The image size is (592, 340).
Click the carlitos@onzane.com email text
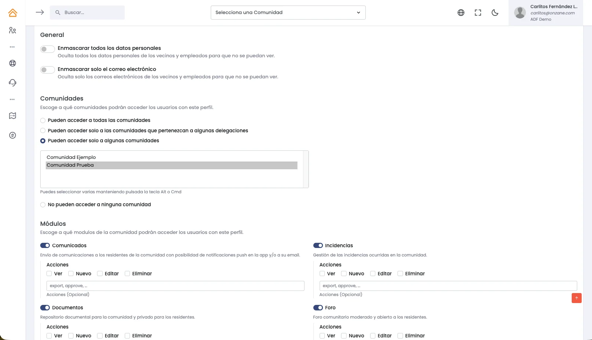click(x=553, y=13)
